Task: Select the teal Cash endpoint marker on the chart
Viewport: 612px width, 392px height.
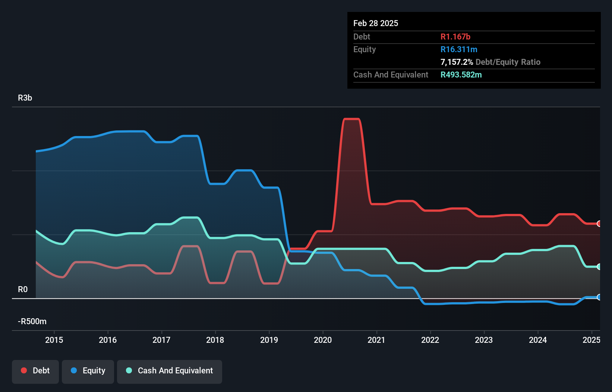Action: coord(599,267)
